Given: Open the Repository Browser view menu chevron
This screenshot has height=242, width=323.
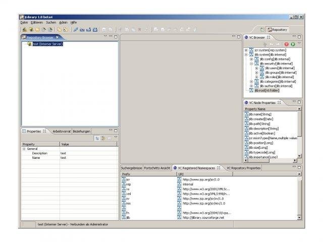Looking at the screenshot, I should 105,36.
